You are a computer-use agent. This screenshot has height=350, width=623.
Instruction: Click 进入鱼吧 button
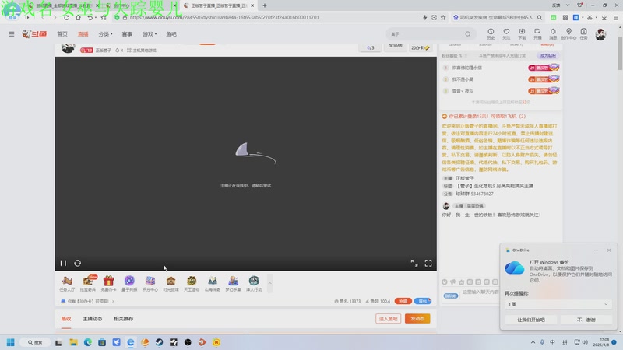pyautogui.click(x=388, y=319)
